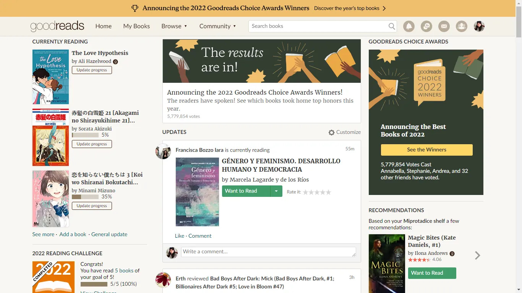522x293 pixels.
Task: Show next recommendation with right chevron
Action: (477, 255)
